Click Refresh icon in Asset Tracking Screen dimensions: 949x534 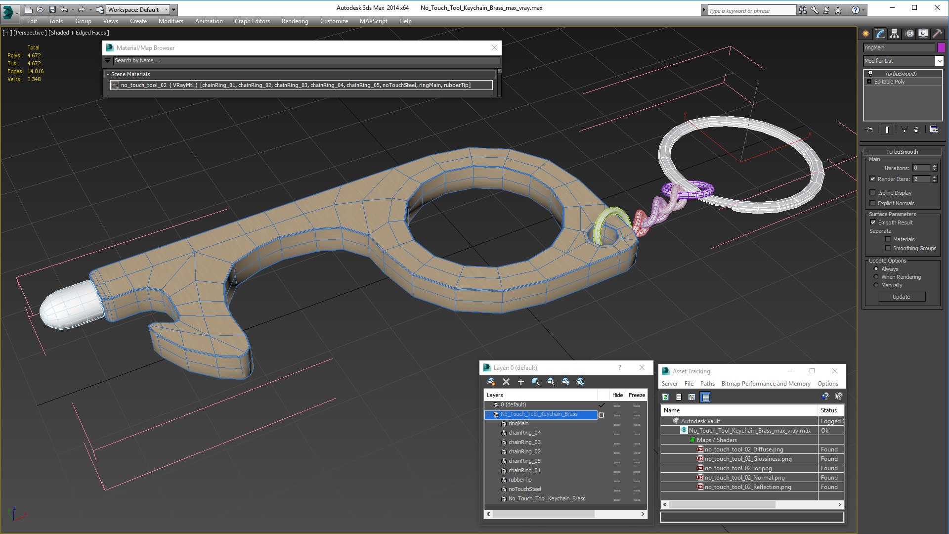[x=665, y=397]
